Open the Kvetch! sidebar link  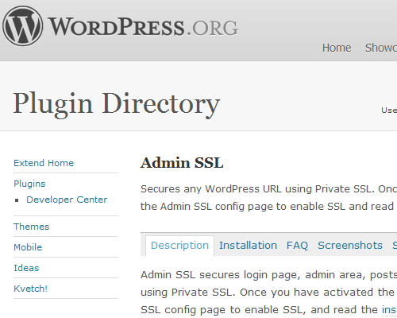[30, 289]
